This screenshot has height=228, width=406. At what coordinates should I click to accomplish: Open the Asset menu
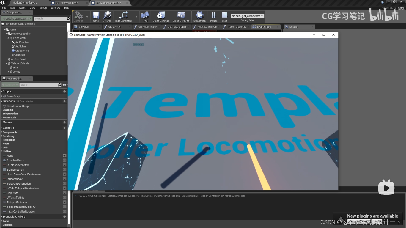coord(22,8)
